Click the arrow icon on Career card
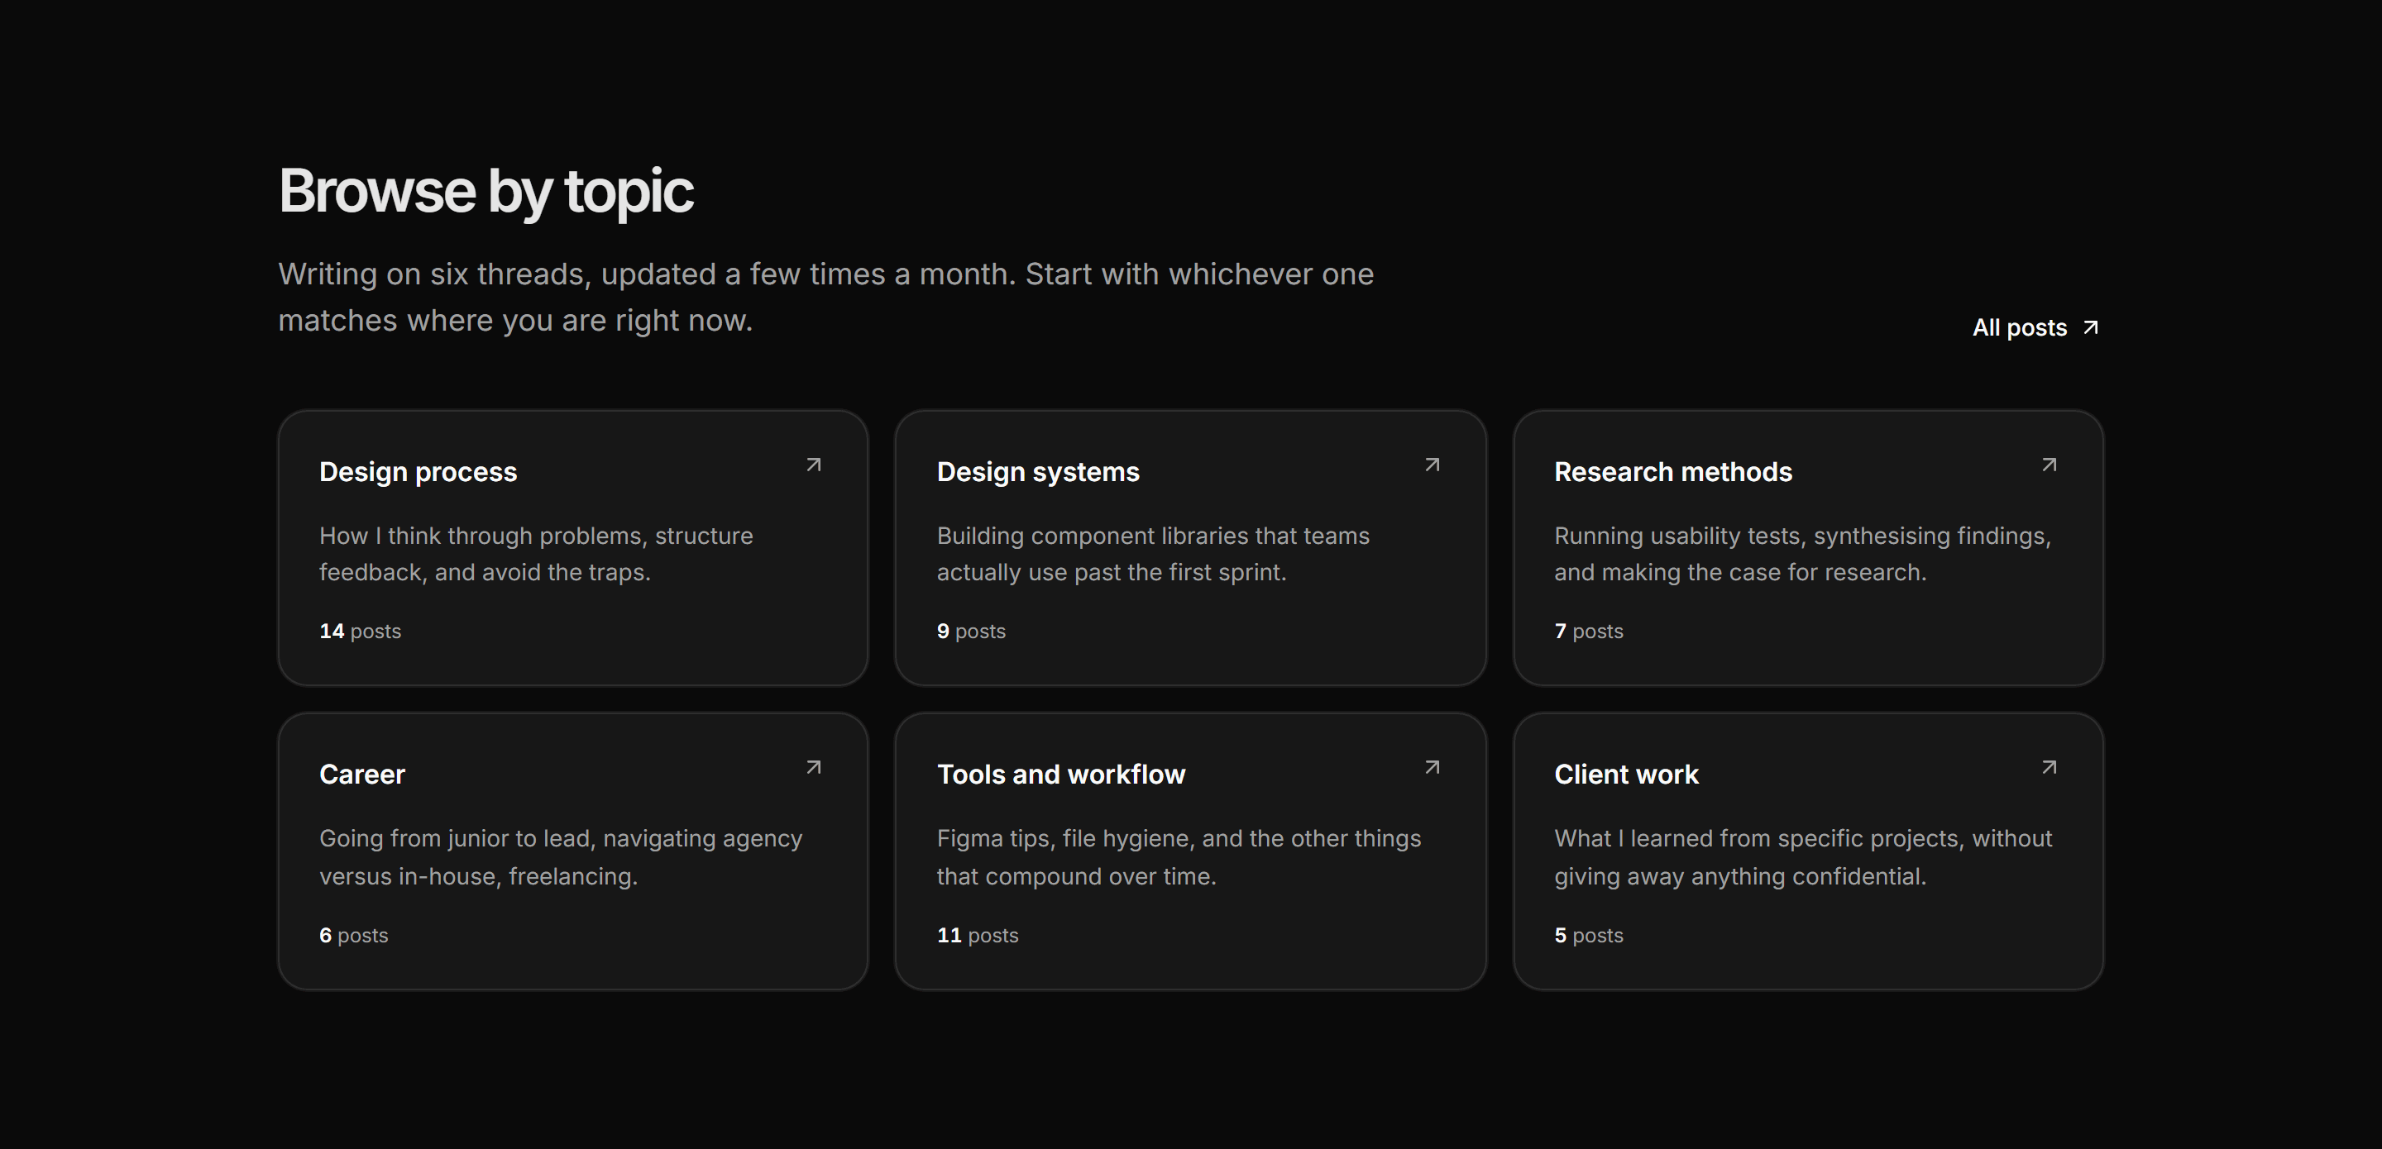This screenshot has height=1149, width=2382. pos(814,767)
